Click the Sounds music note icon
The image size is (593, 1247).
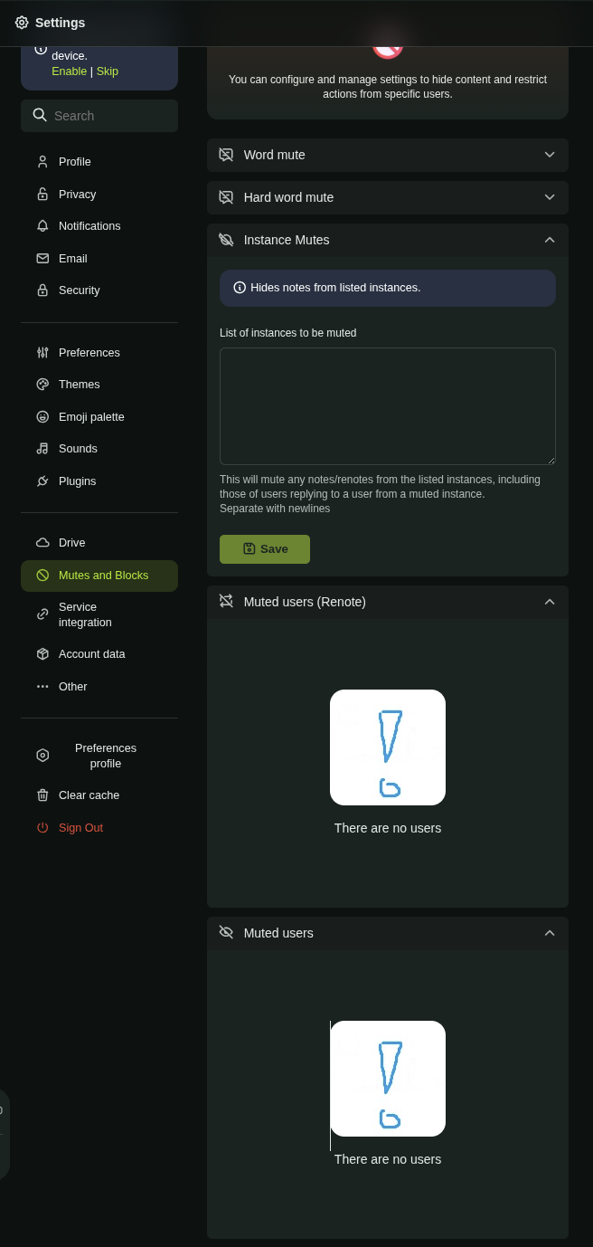click(42, 449)
